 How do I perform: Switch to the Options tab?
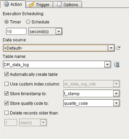(x=68, y=4)
